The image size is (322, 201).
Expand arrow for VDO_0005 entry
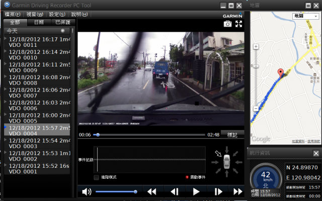tap(6, 114)
